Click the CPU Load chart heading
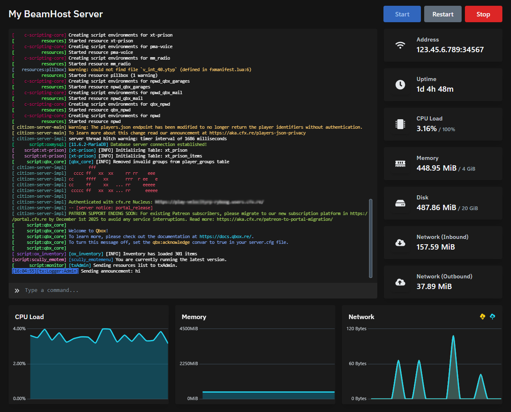The width and height of the screenshot is (511, 412). click(29, 317)
